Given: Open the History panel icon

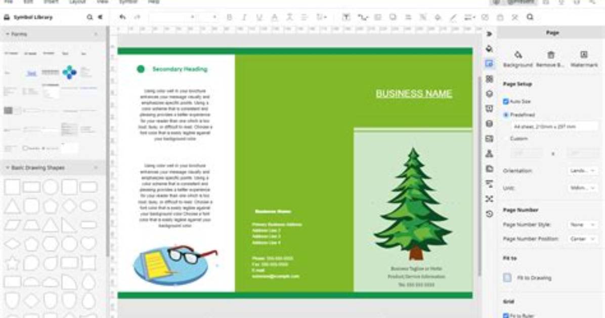Looking at the screenshot, I should [489, 214].
